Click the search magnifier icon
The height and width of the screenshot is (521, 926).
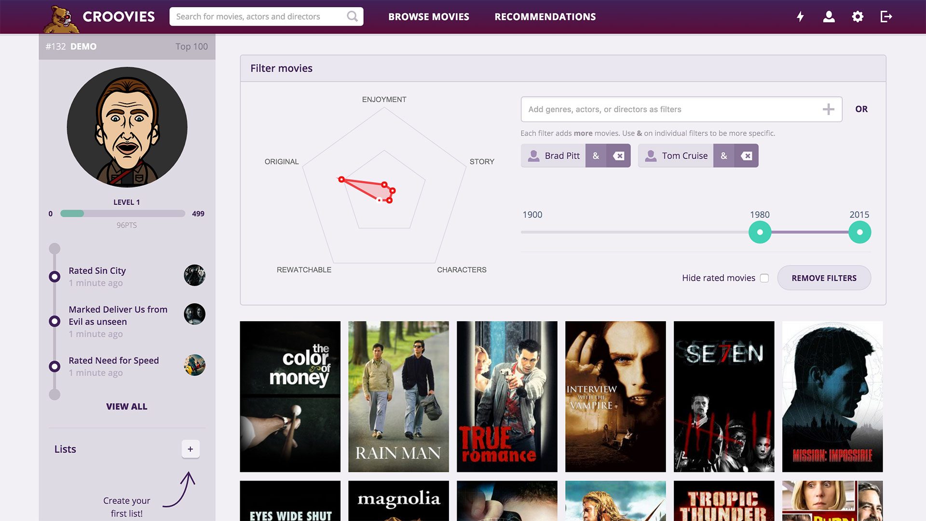(353, 16)
